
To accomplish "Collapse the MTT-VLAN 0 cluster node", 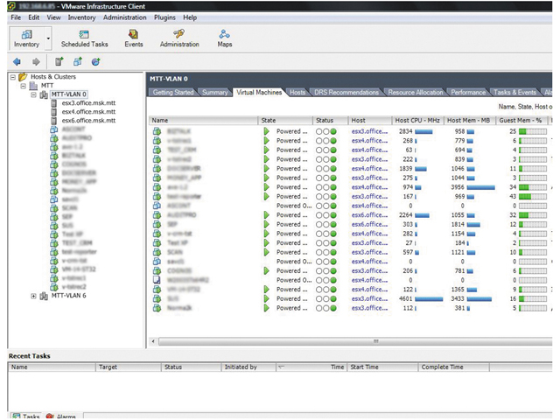I will tap(33, 94).
